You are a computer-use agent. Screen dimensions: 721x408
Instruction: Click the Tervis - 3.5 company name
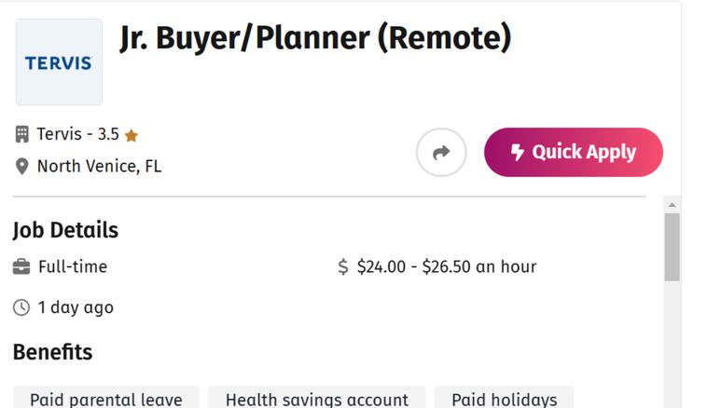pyautogui.click(x=77, y=134)
